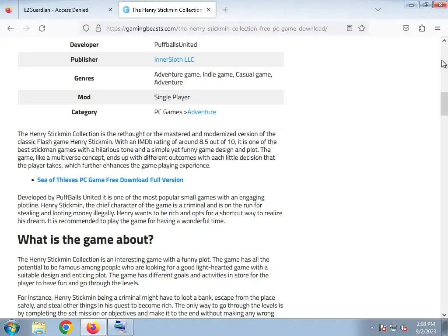
Task: Open the InnerSloth LLC publisher link
Action: [174, 59]
